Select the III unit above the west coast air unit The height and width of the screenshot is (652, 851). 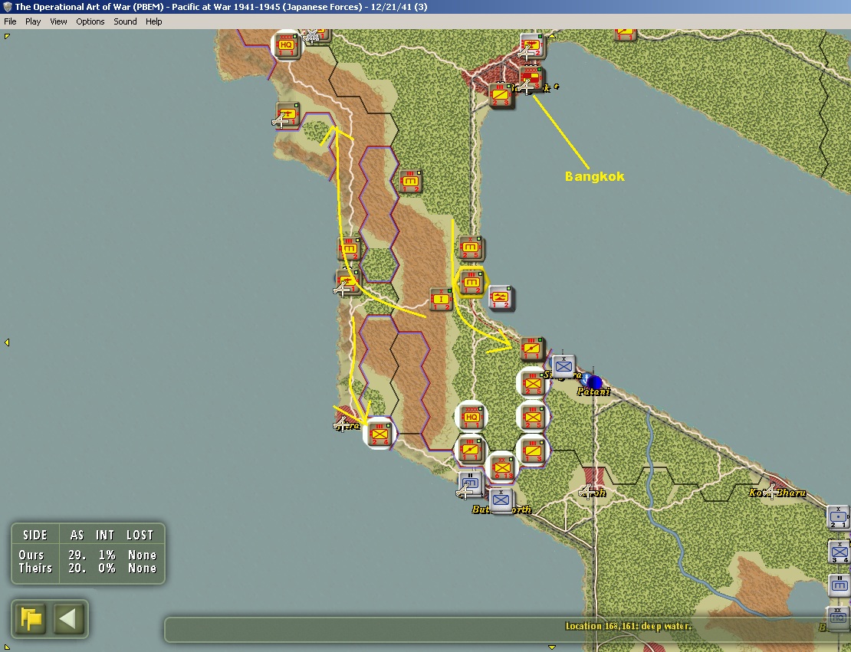349,248
